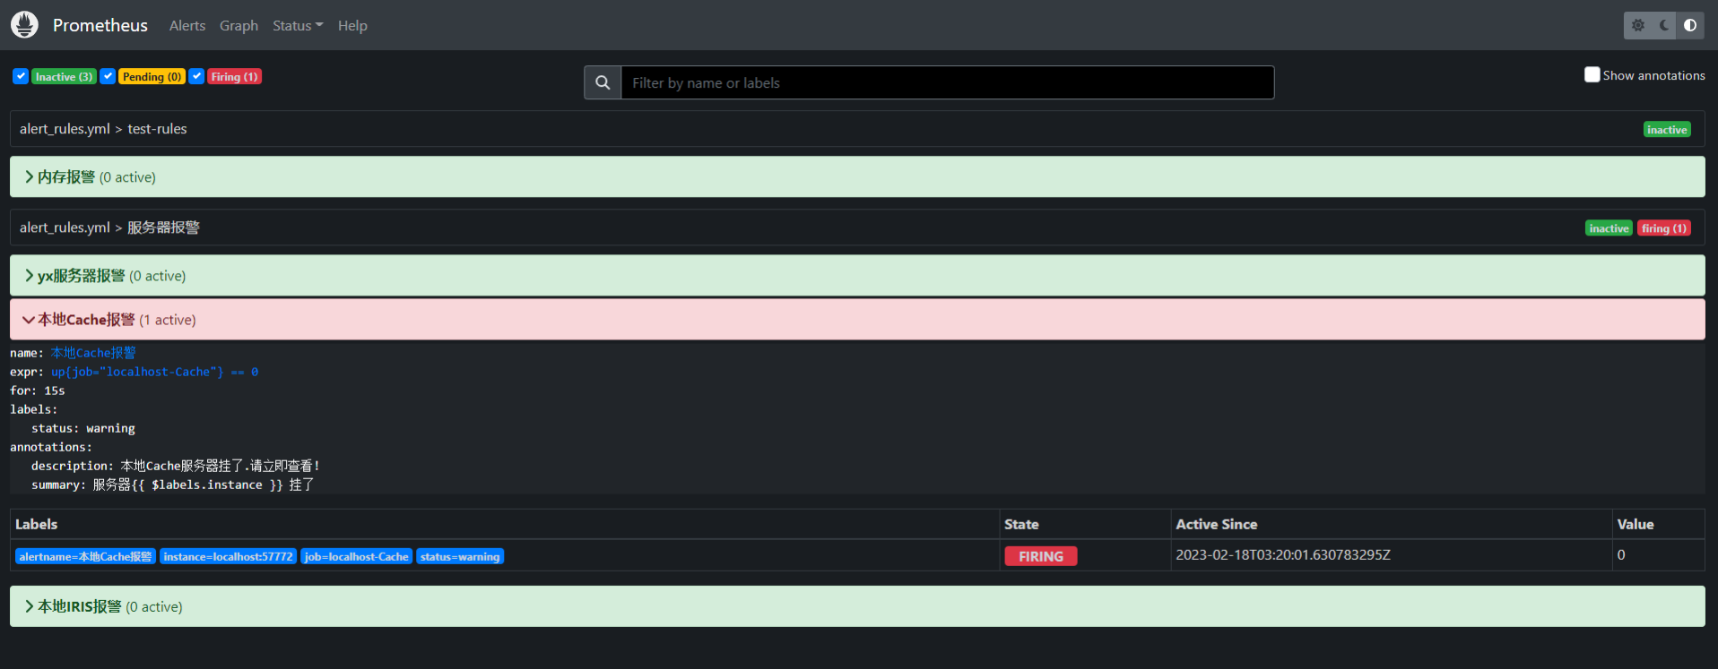Click the instance=localhost:57772 label badge
The image size is (1718, 669).
[228, 557]
